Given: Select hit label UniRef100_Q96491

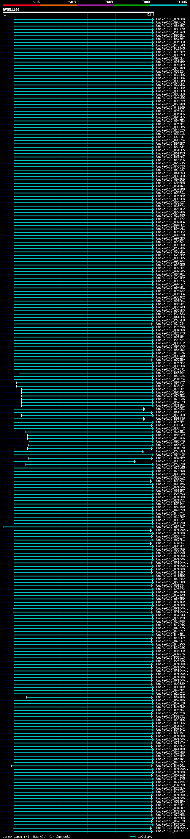Looking at the screenshot, I should tap(170, 392).
